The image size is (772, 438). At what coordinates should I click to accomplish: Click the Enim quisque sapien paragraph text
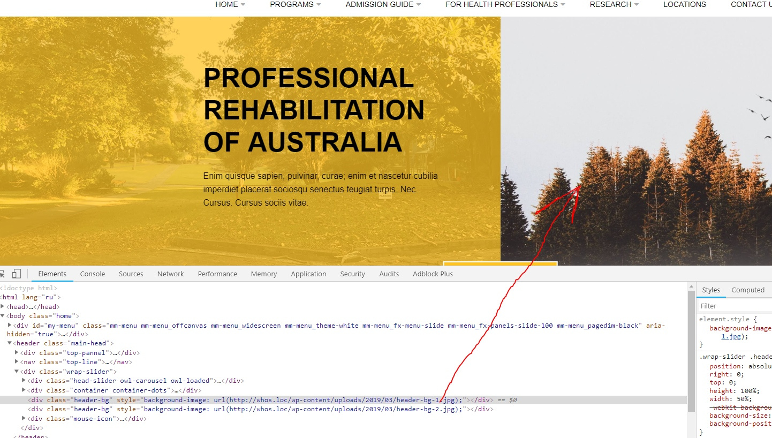(321, 190)
